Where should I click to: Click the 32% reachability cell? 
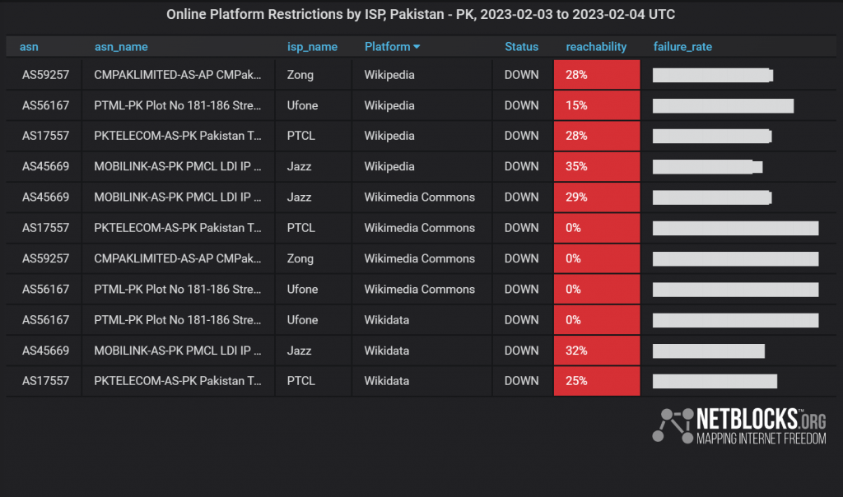[x=597, y=351]
